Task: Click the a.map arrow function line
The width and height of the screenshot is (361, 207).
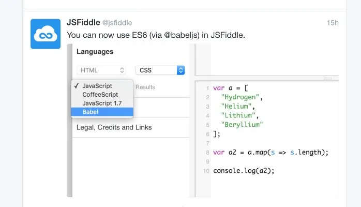Action: pyautogui.click(x=271, y=153)
